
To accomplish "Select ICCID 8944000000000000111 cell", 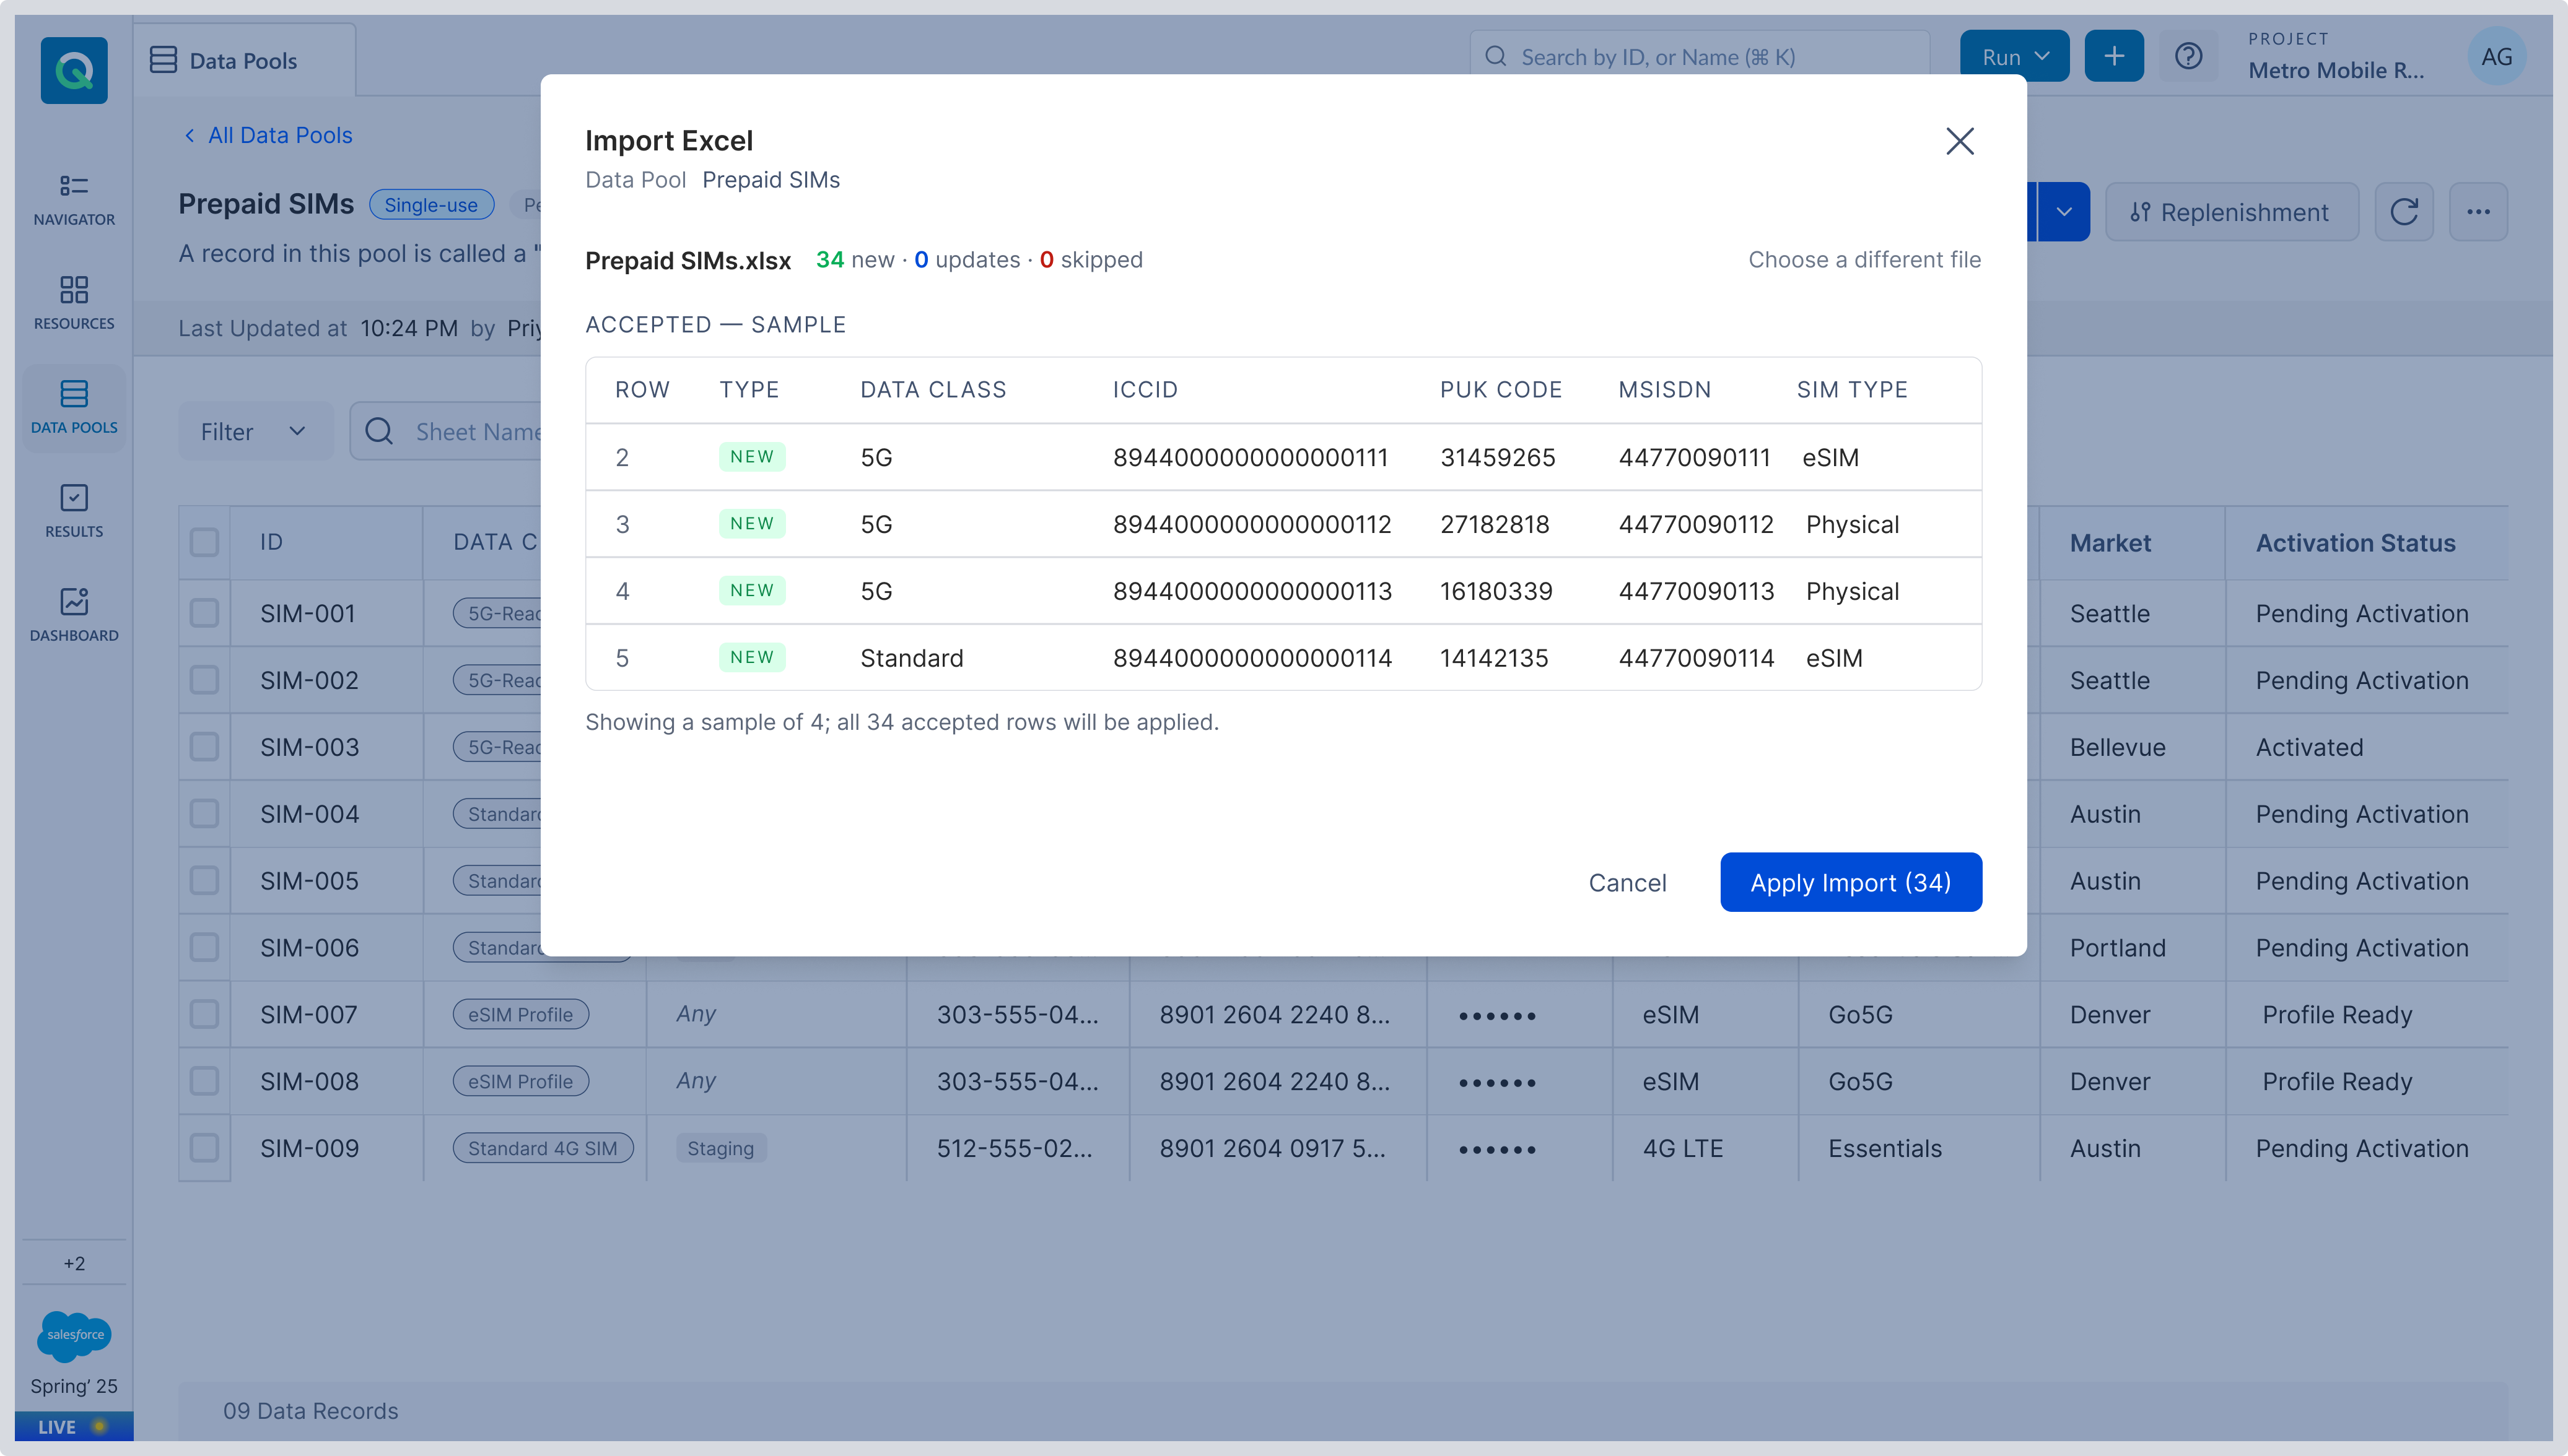I will [x=1251, y=457].
